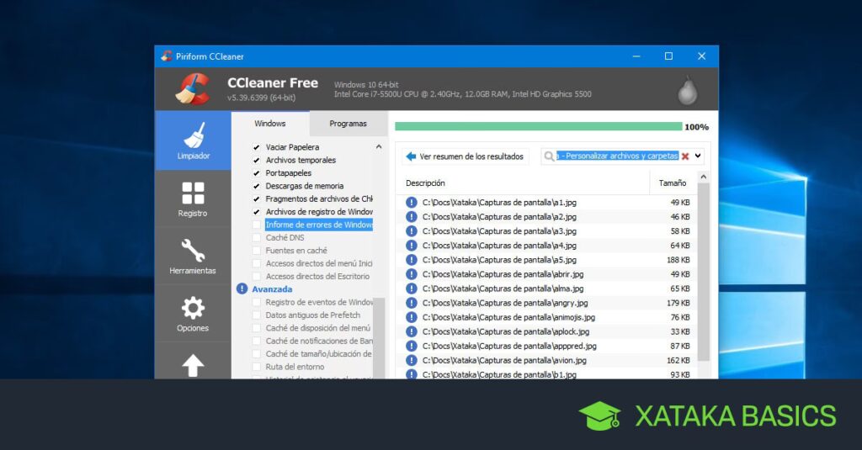Click the green analysis progress bar
The image size is (862, 450).
538,127
